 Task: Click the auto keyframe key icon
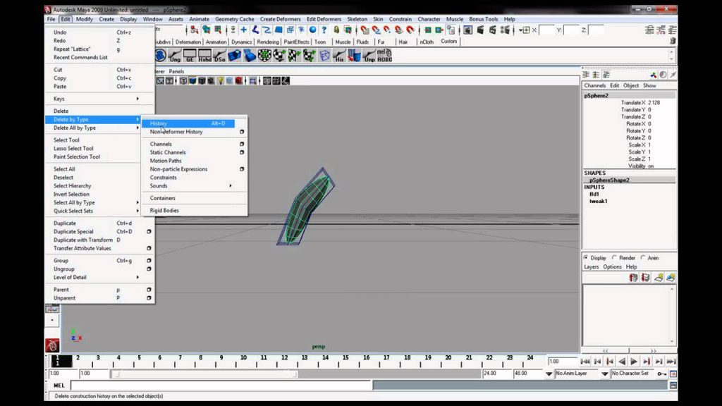[x=661, y=374]
